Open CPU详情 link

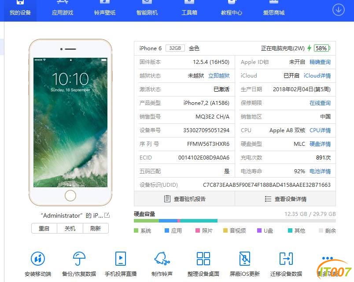(x=320, y=130)
